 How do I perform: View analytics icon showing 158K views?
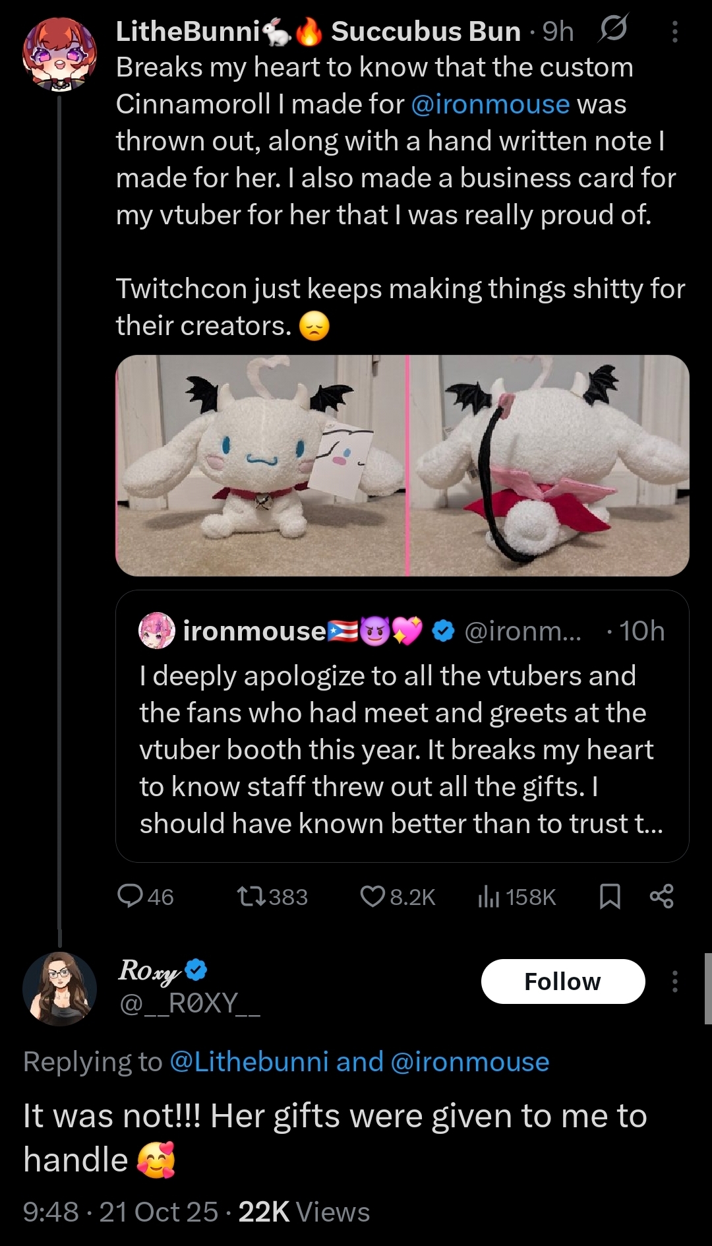(x=489, y=896)
